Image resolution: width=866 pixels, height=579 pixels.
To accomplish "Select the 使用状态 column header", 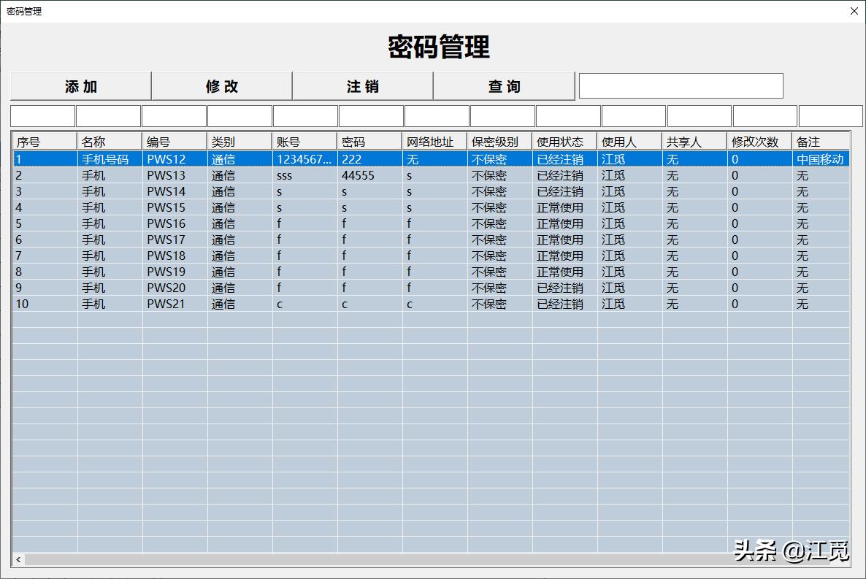I will pyautogui.click(x=562, y=141).
